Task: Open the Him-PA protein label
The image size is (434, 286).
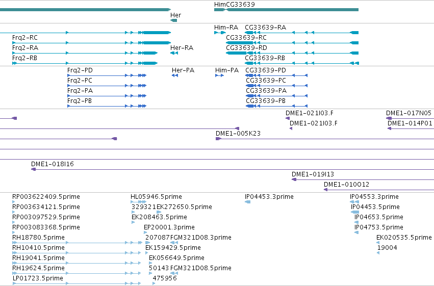Action: coord(227,70)
